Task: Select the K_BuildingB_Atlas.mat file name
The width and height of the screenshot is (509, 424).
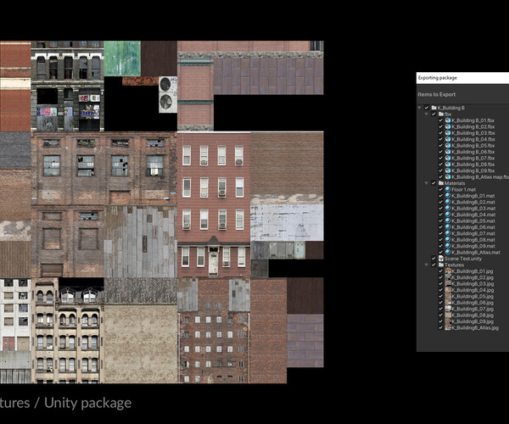Action: coord(476,253)
